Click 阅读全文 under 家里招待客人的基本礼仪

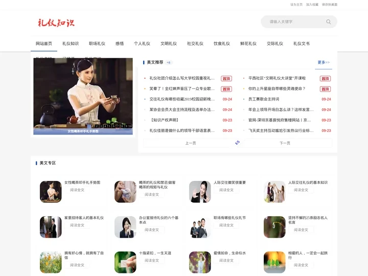77,225
